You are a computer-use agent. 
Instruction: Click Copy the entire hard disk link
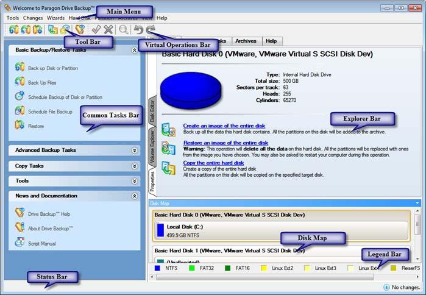213,163
